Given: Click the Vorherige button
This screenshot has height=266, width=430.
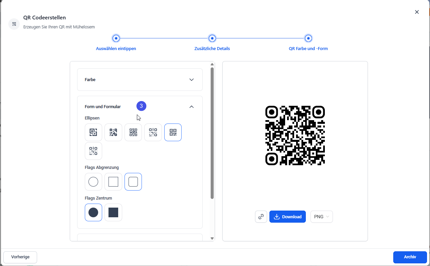Looking at the screenshot, I should pos(20,257).
